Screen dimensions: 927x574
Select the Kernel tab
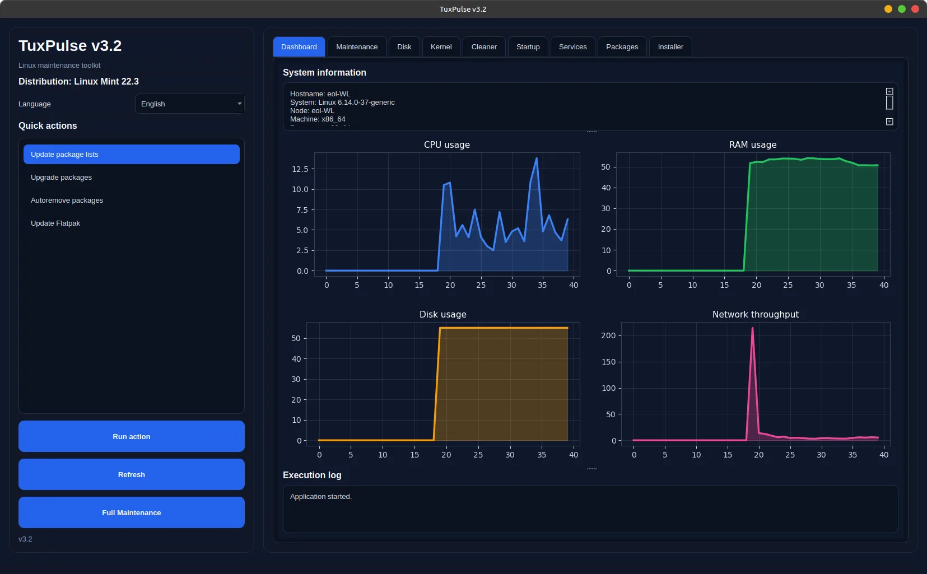click(x=441, y=47)
